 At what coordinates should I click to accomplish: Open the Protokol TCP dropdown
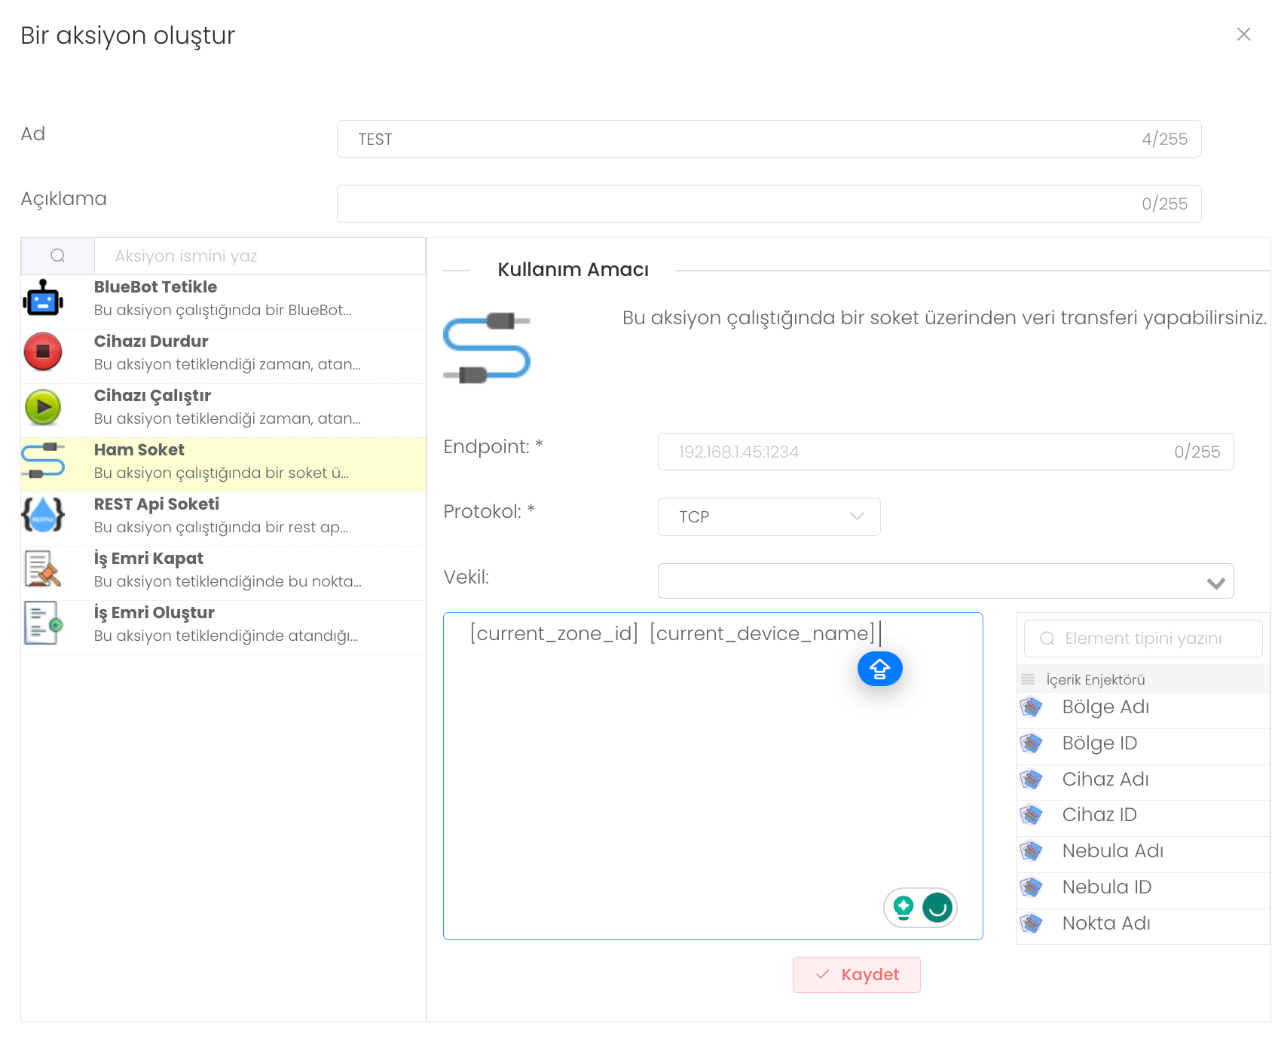click(x=769, y=517)
